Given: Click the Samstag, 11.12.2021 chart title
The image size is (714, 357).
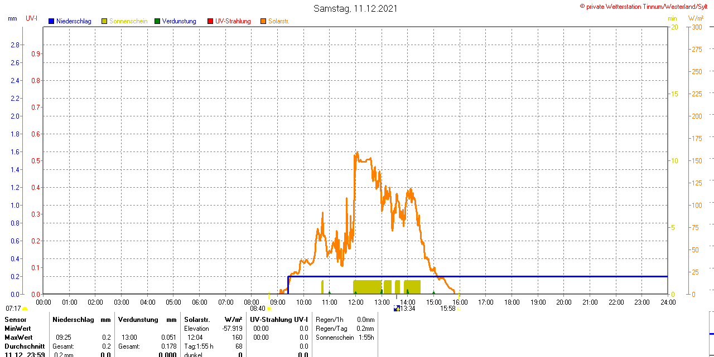Looking at the screenshot, I should tap(356, 8).
